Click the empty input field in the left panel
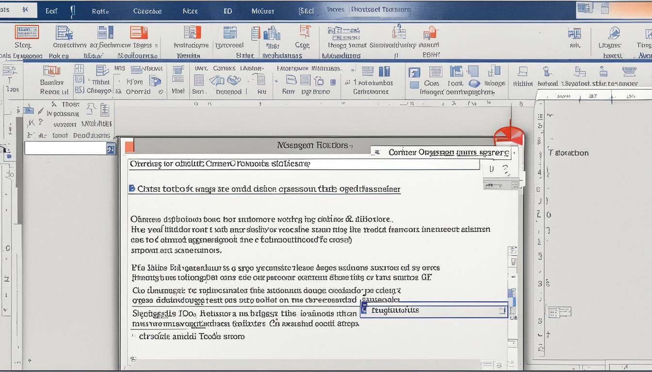Screen dimensions: 652x372 tap(65, 148)
